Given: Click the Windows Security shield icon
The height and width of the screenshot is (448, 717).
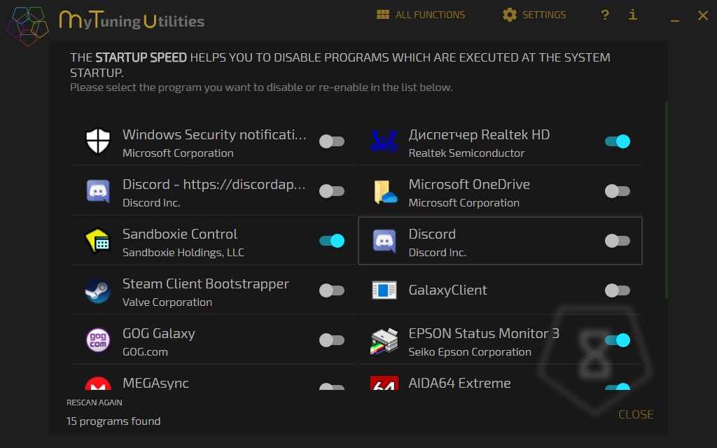Looking at the screenshot, I should (98, 141).
